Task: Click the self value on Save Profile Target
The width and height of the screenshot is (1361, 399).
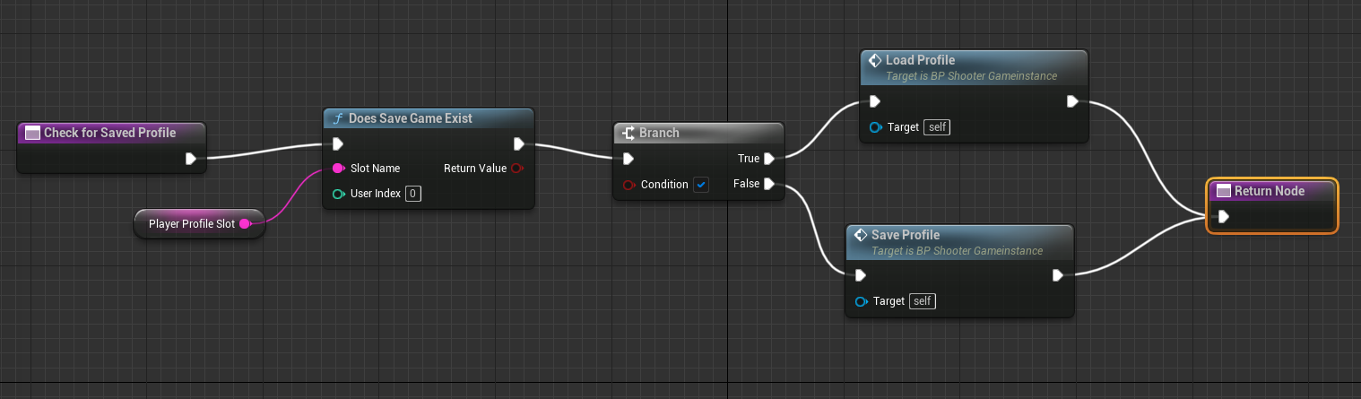Action: click(x=923, y=301)
